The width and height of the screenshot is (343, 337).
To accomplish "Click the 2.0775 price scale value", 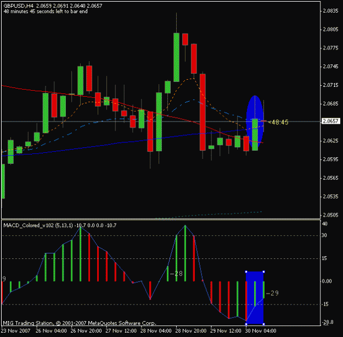I will (330, 48).
